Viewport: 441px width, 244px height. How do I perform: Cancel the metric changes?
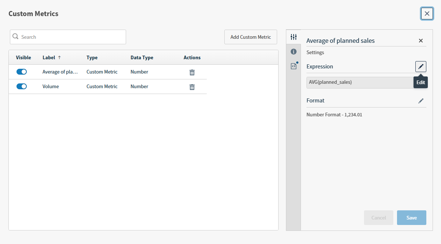click(379, 218)
